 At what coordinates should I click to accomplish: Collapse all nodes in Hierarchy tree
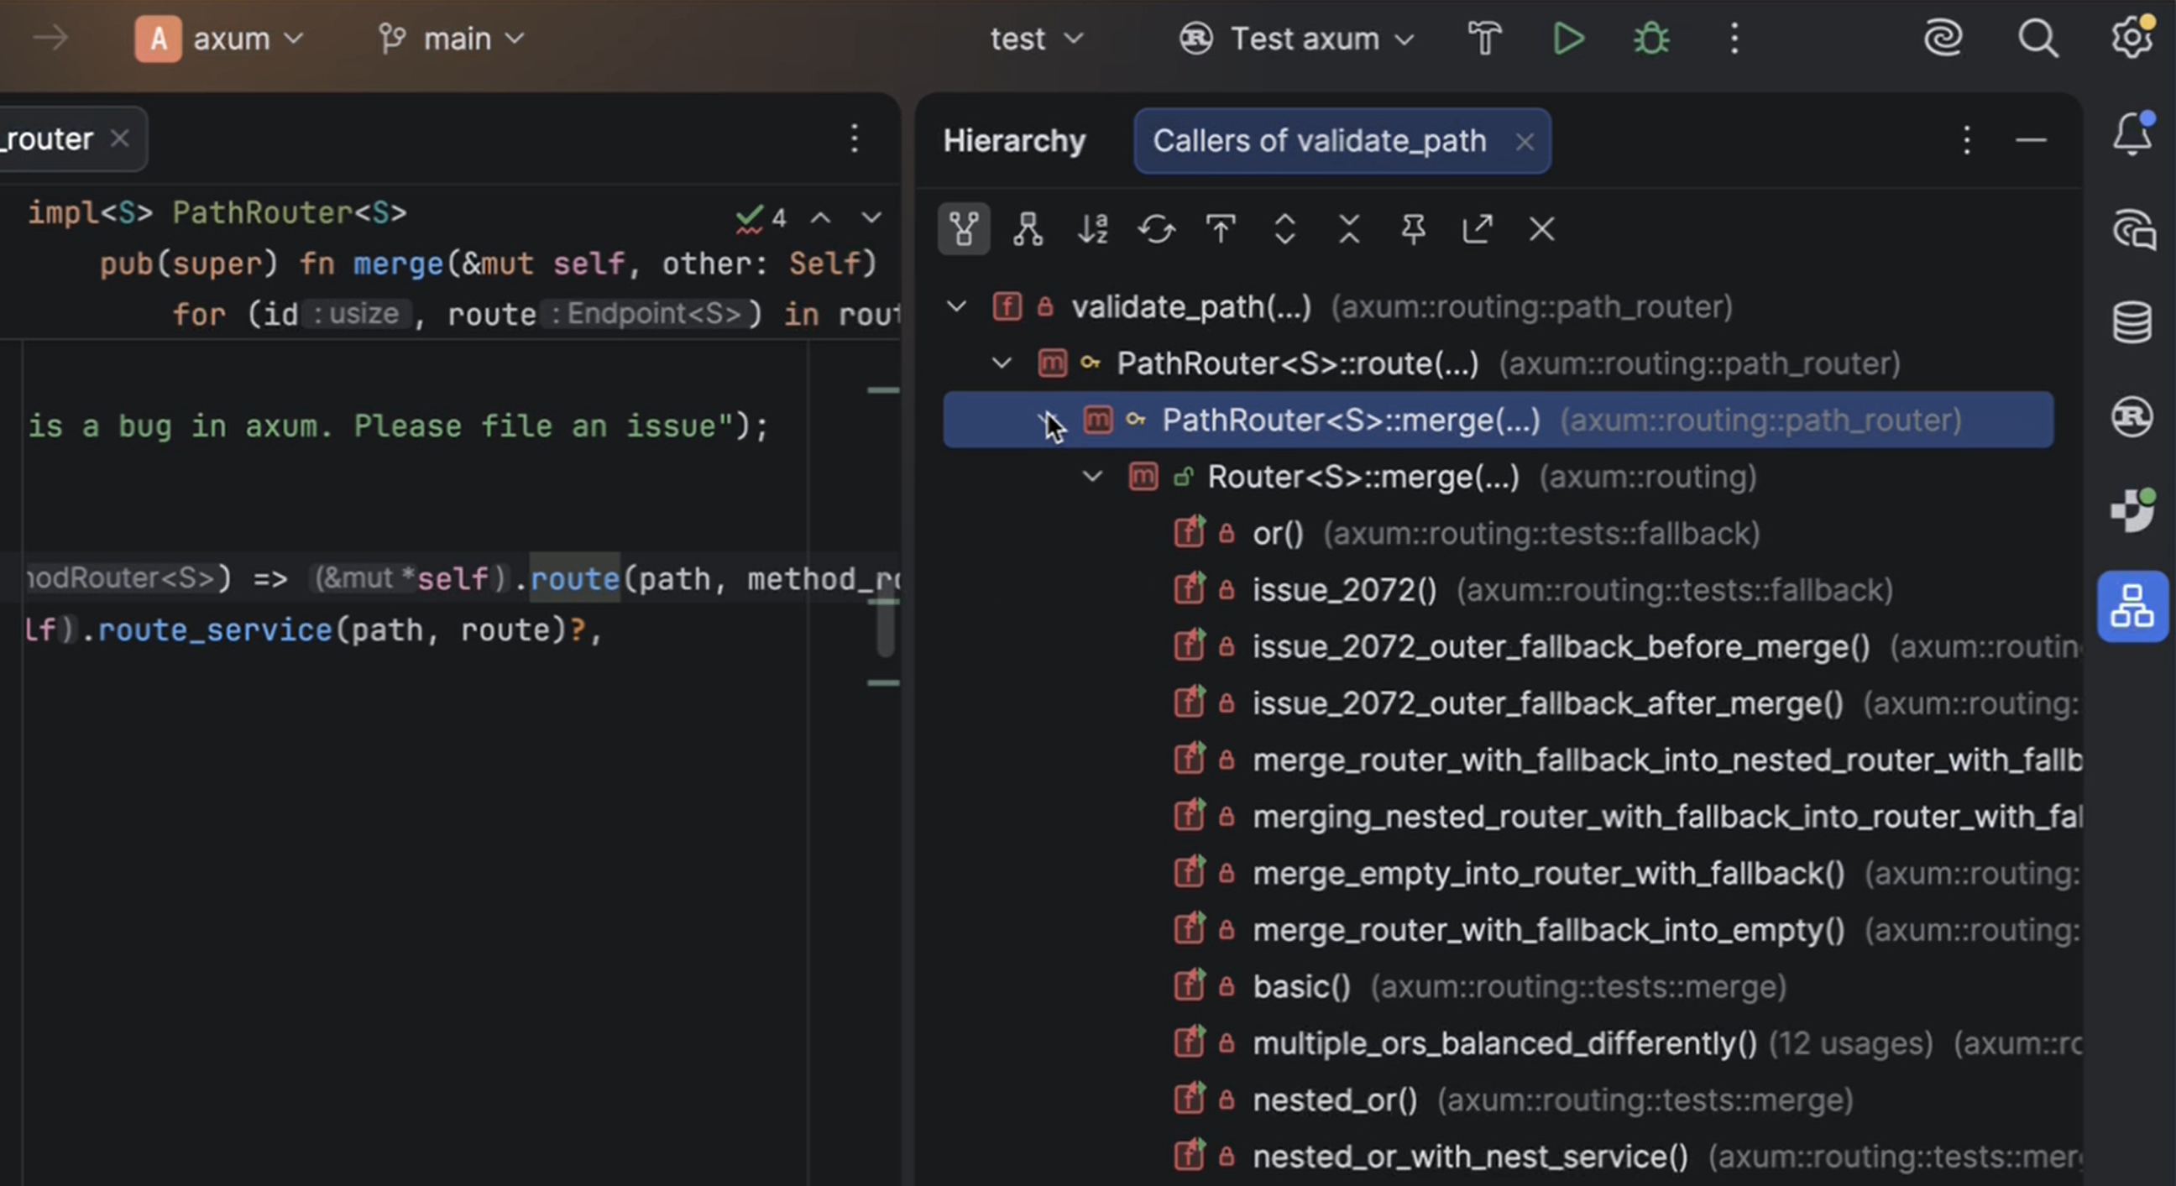[1349, 229]
